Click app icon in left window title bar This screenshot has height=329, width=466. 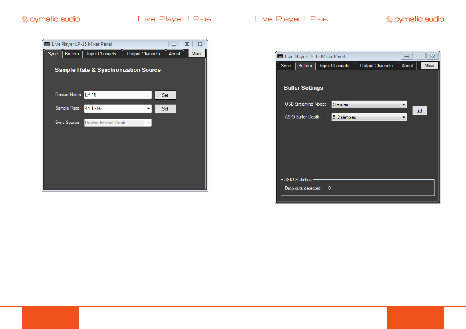coord(47,44)
